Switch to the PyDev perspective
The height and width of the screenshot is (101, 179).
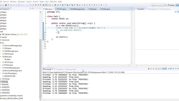tap(171, 5)
